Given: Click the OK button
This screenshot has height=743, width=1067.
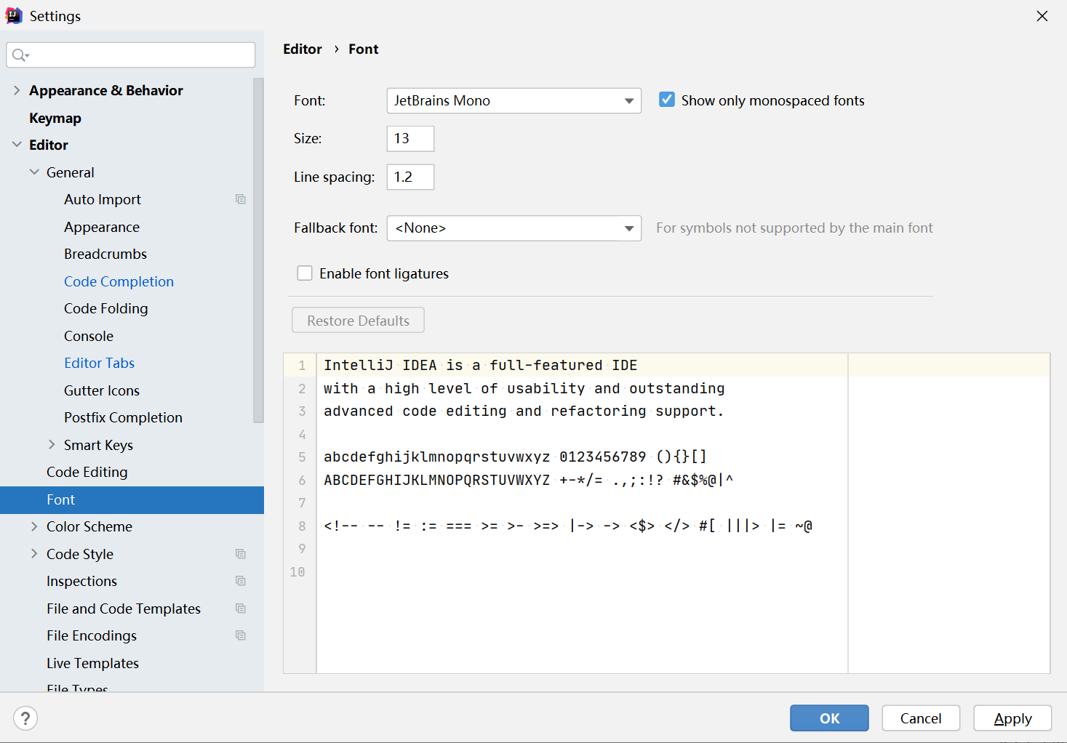Looking at the screenshot, I should [x=829, y=718].
